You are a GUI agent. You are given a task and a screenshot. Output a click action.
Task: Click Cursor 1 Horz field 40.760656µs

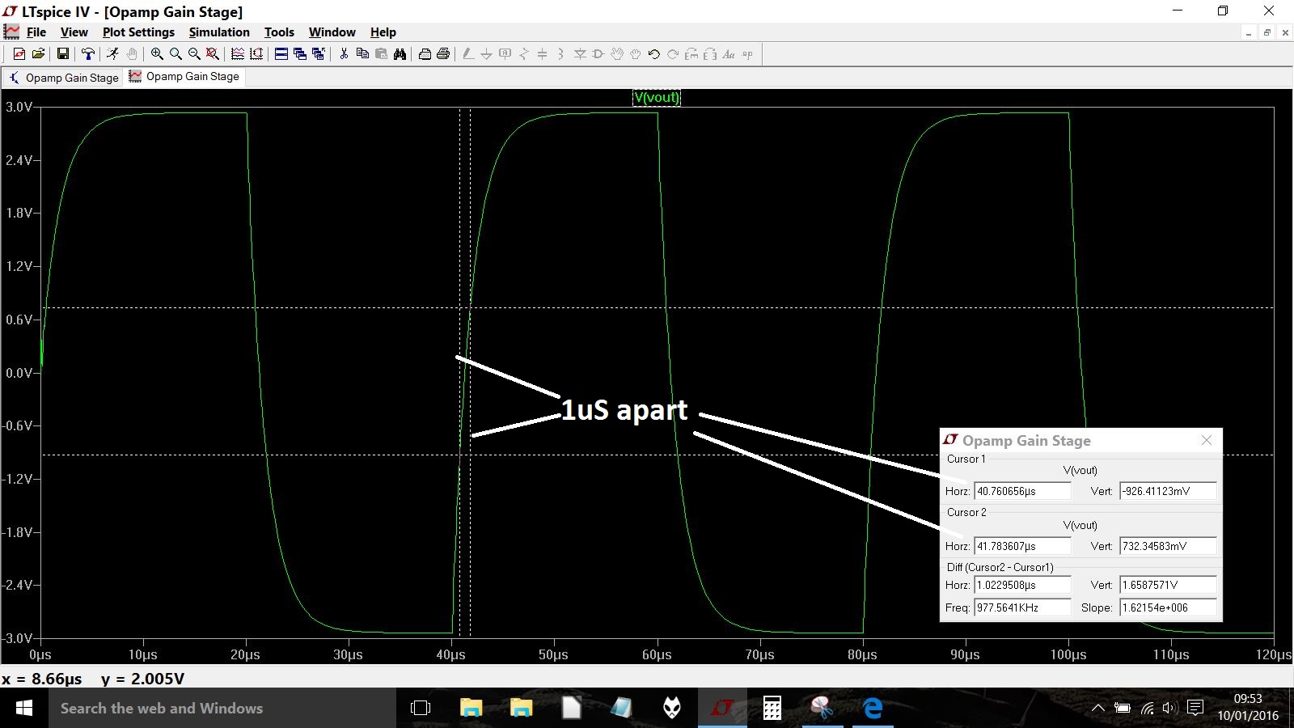pyautogui.click(x=1023, y=491)
